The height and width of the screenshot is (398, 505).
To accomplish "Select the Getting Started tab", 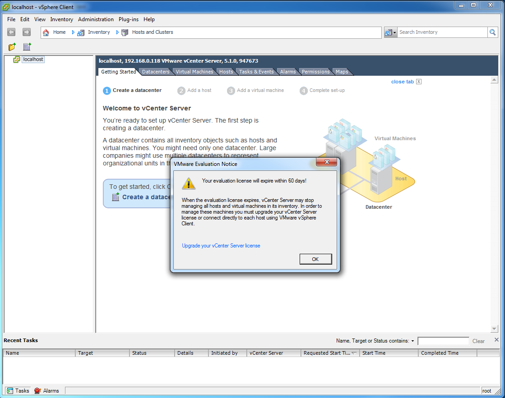I will click(x=119, y=72).
